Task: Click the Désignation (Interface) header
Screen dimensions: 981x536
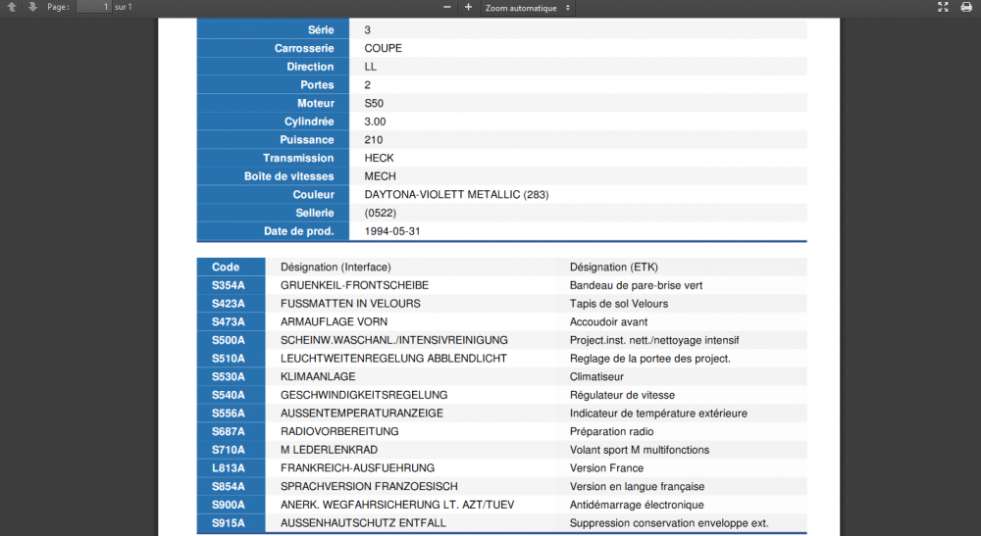Action: (x=336, y=267)
